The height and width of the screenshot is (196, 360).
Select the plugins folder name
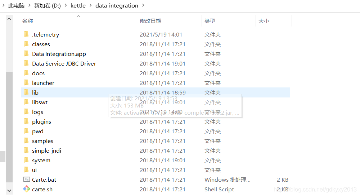[x=41, y=121]
